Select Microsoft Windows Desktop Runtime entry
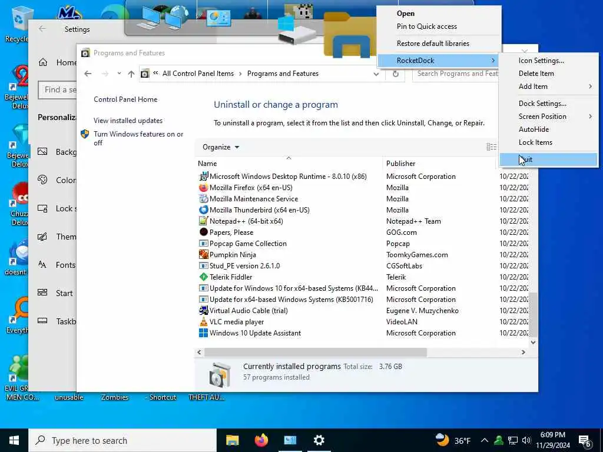 (288, 177)
